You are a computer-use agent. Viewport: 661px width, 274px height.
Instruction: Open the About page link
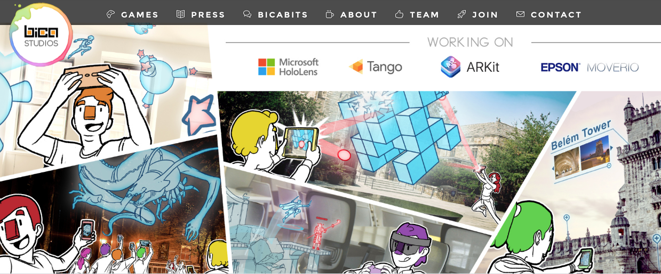pos(359,15)
